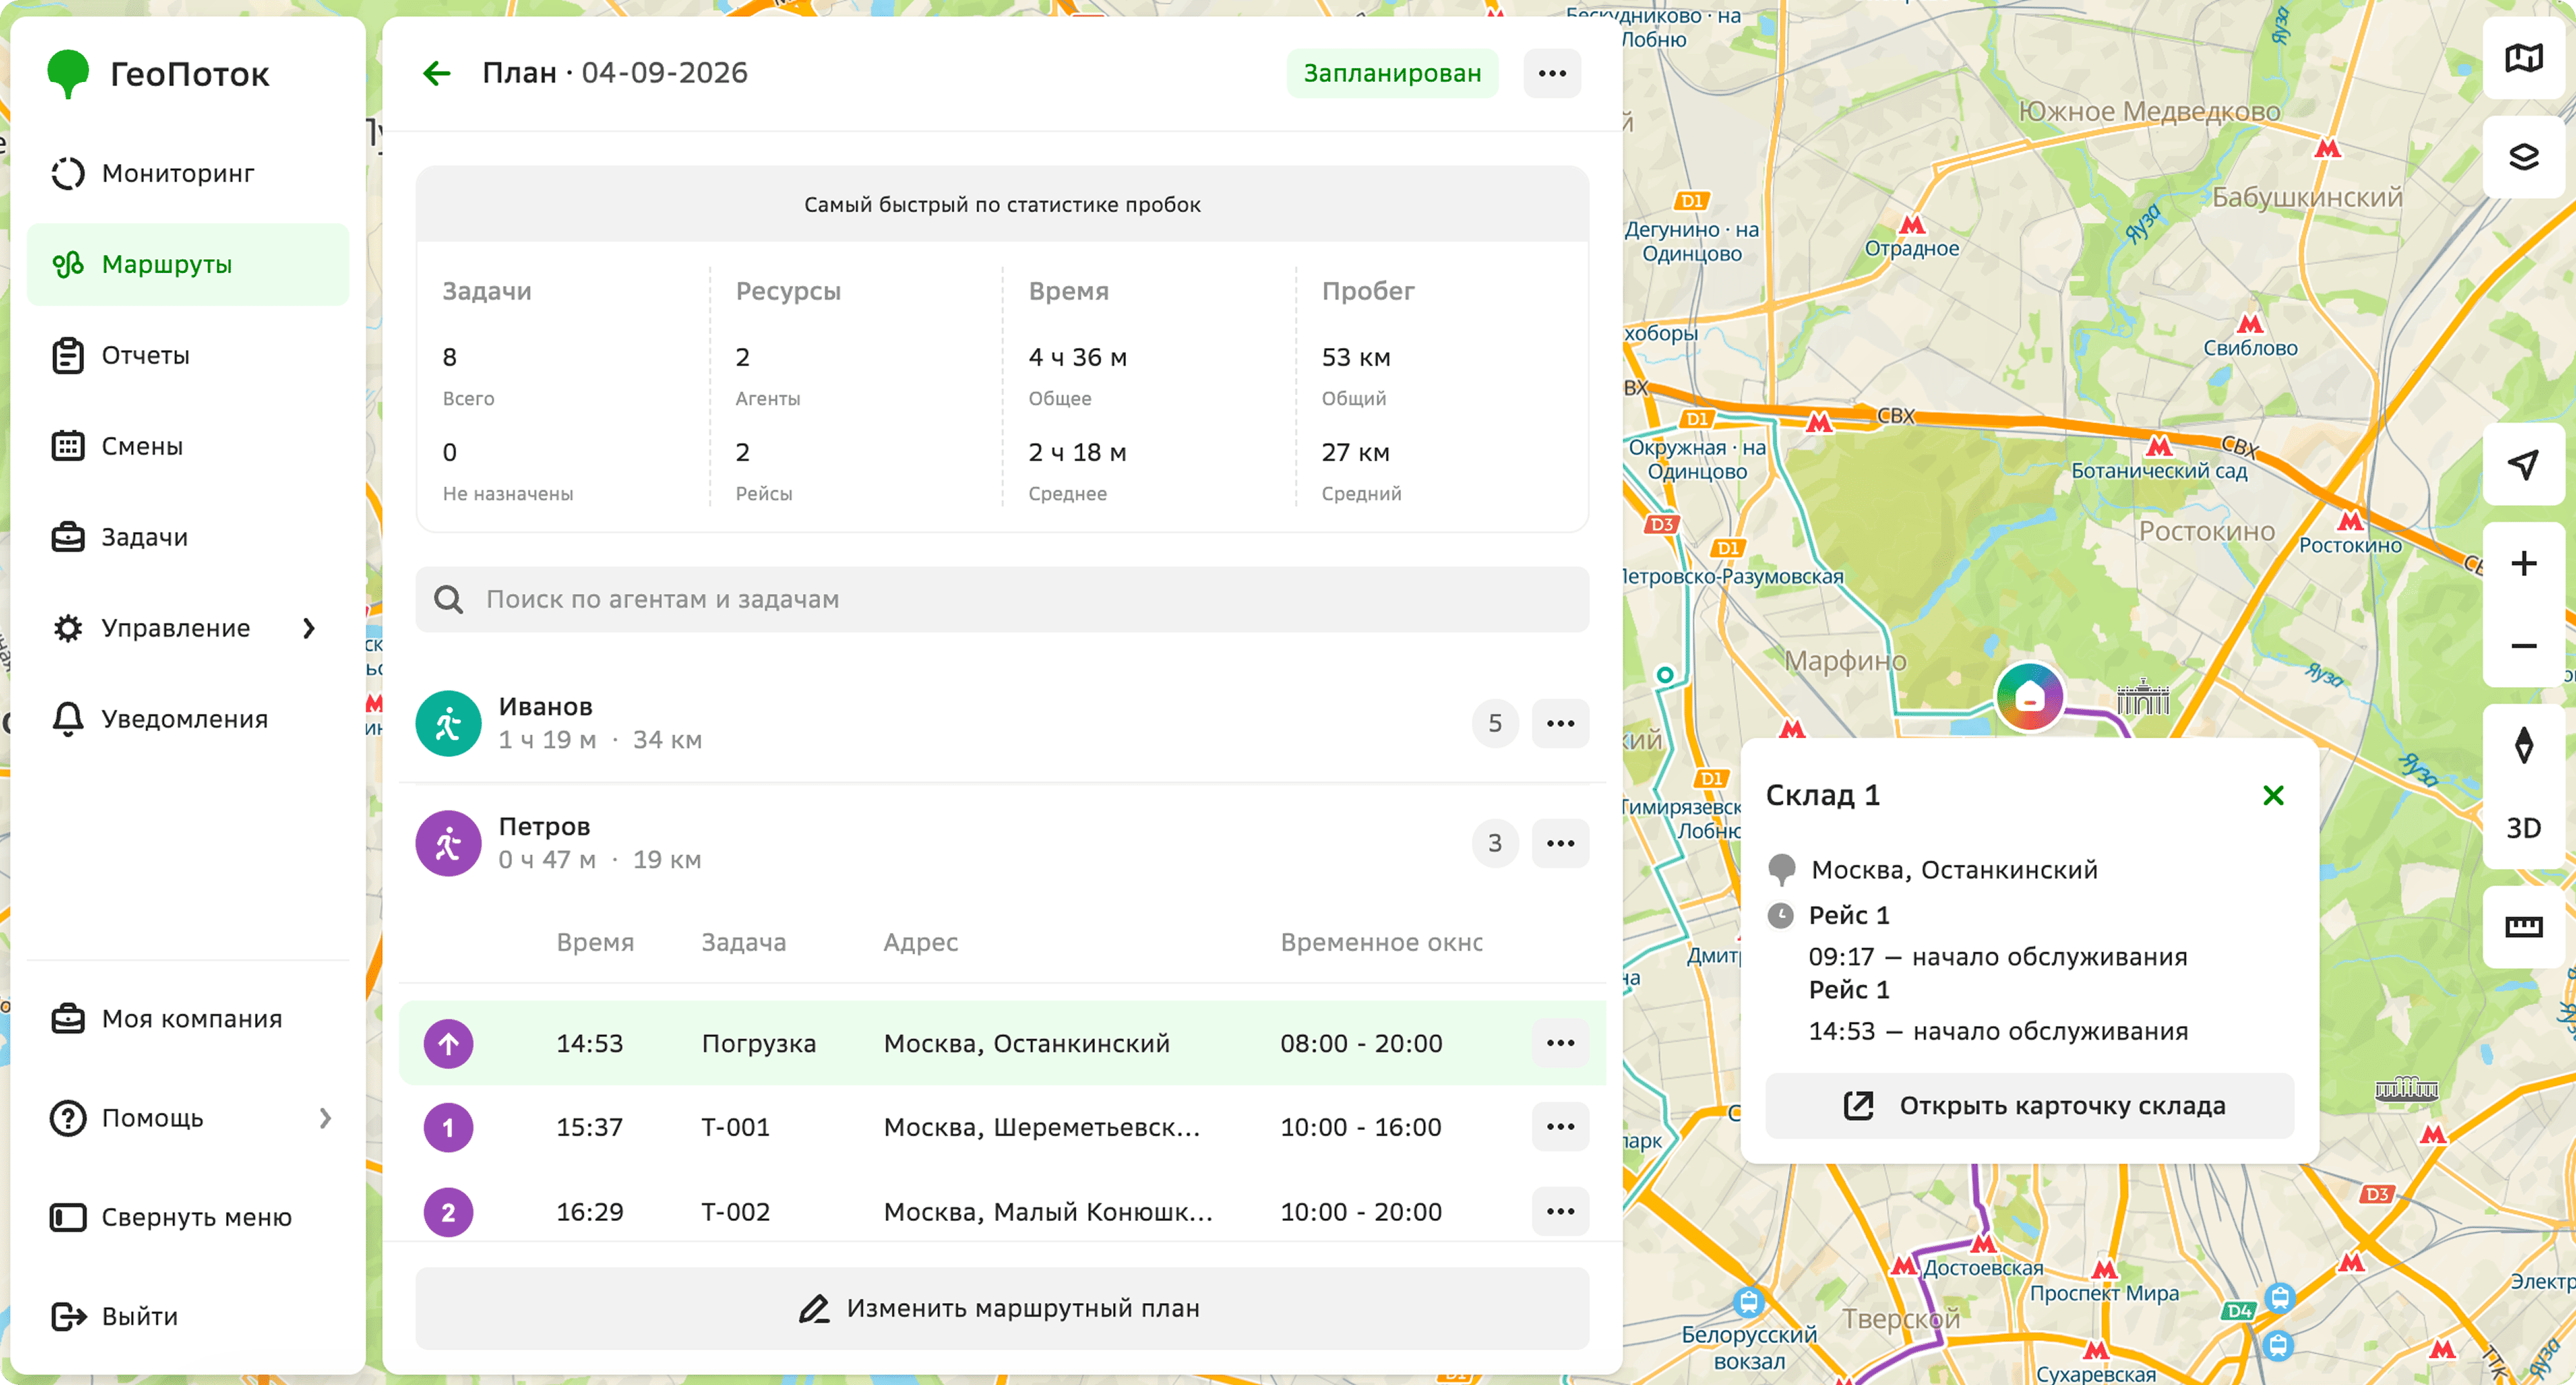Click the warehouse marker on map
Image resolution: width=2576 pixels, height=1385 pixels.
(x=2029, y=696)
